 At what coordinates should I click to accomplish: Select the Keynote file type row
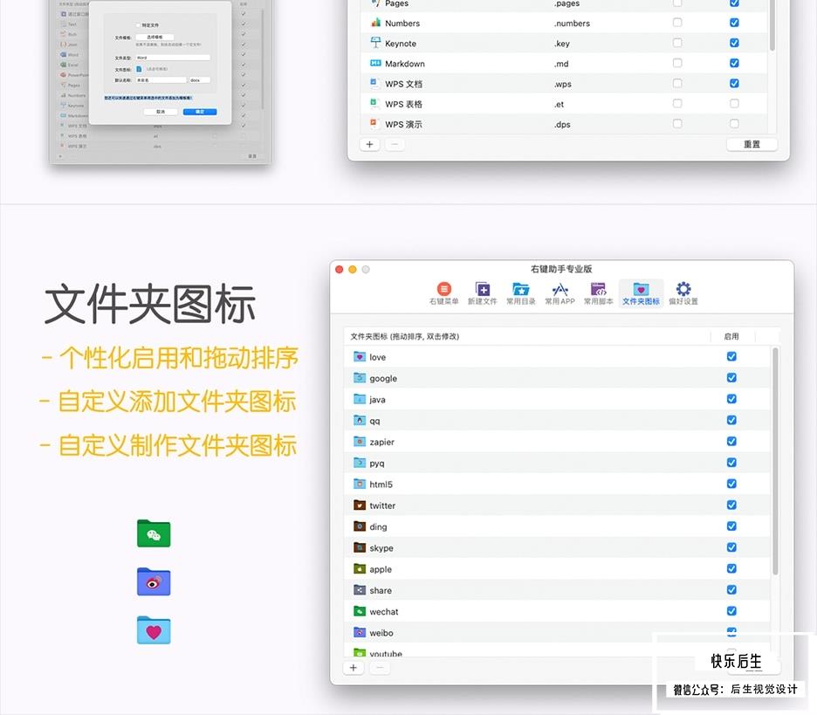564,44
